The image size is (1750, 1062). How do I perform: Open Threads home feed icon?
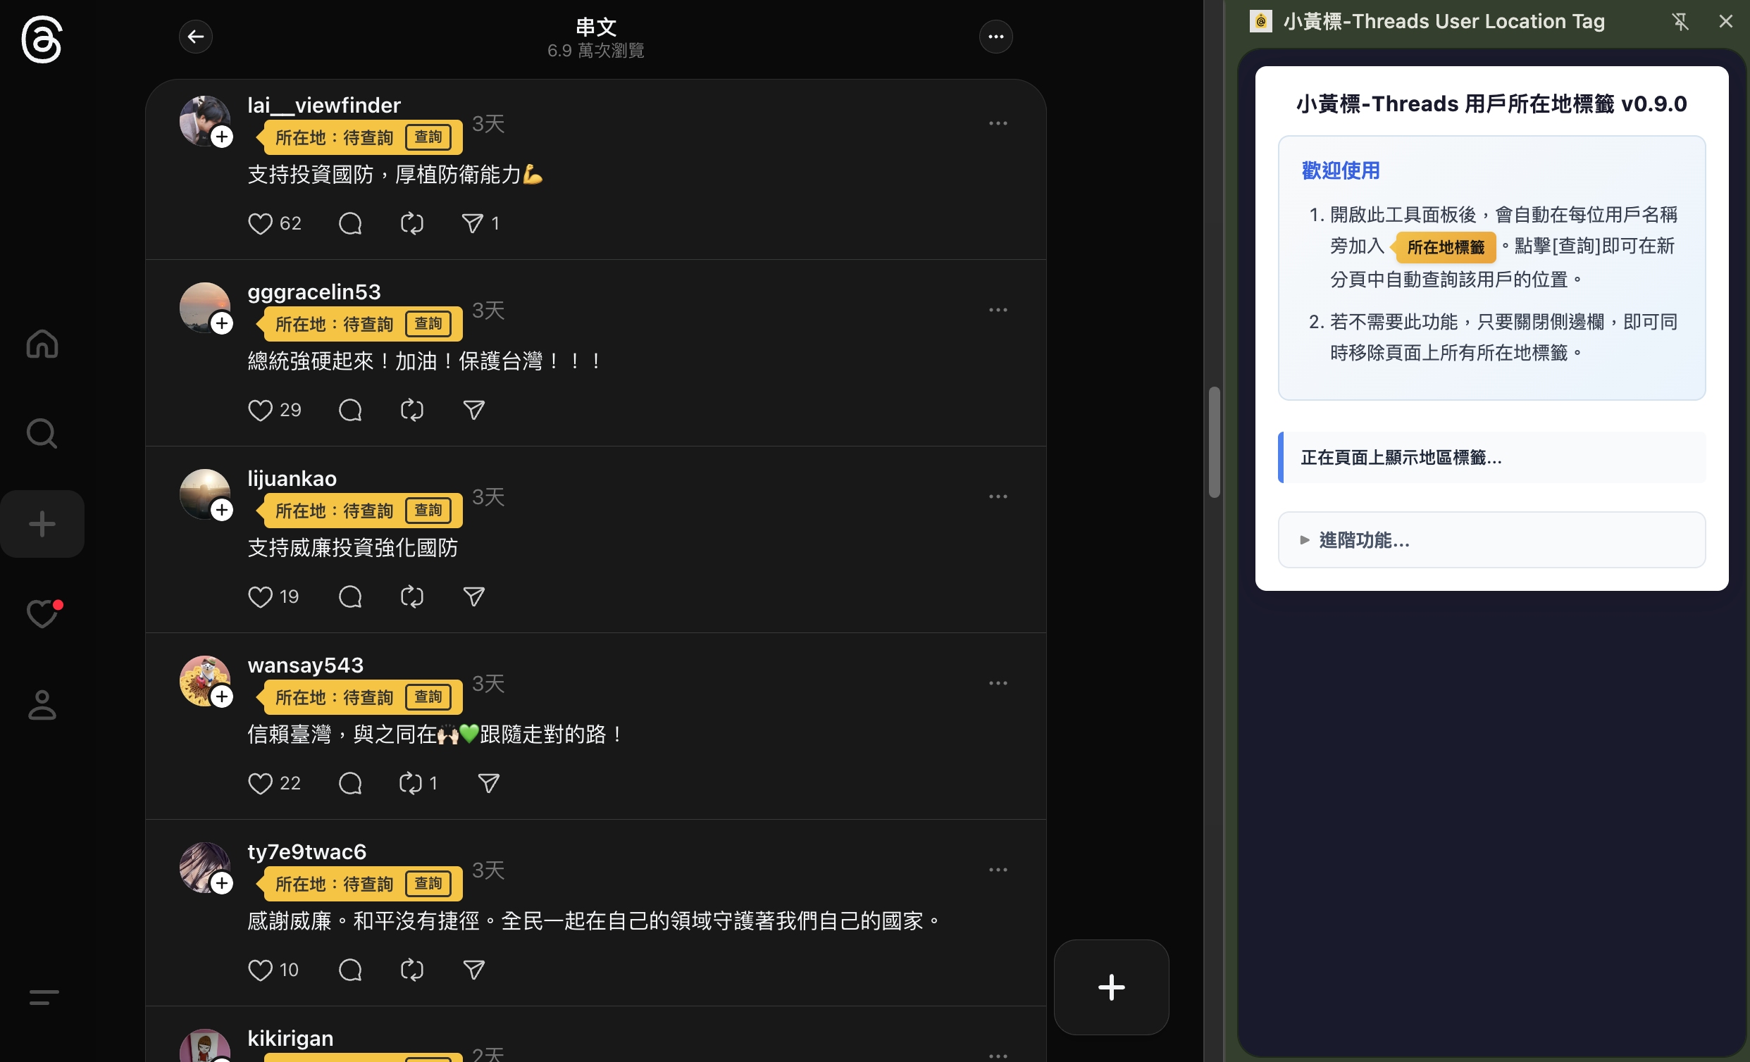(x=42, y=344)
